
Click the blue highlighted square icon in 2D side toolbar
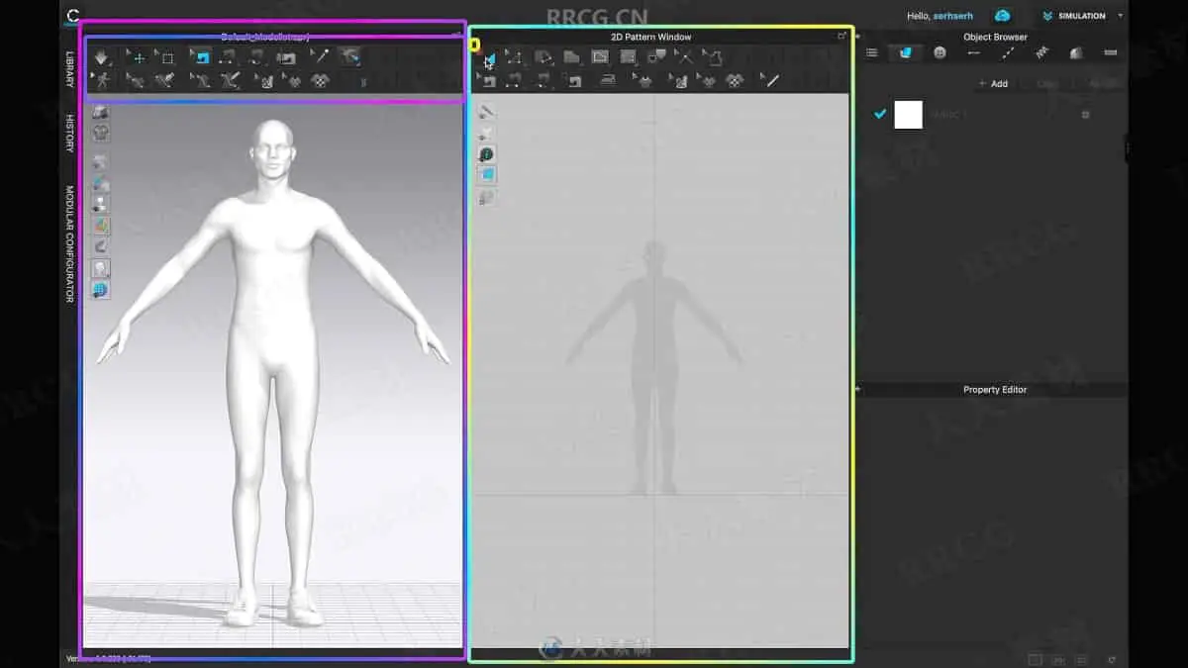pos(487,175)
